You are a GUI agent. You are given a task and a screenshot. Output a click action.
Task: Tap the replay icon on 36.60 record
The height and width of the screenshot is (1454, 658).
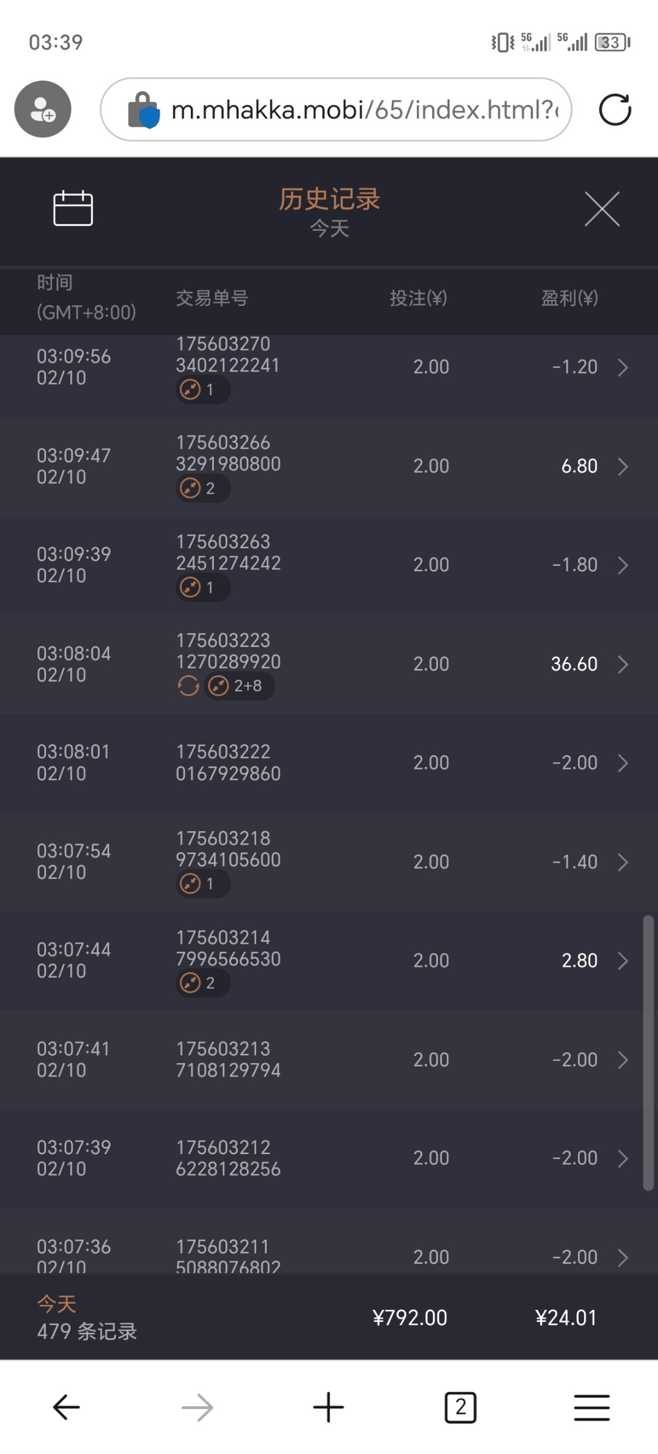point(188,686)
